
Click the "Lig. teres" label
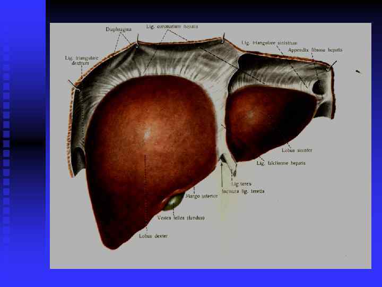(241, 184)
